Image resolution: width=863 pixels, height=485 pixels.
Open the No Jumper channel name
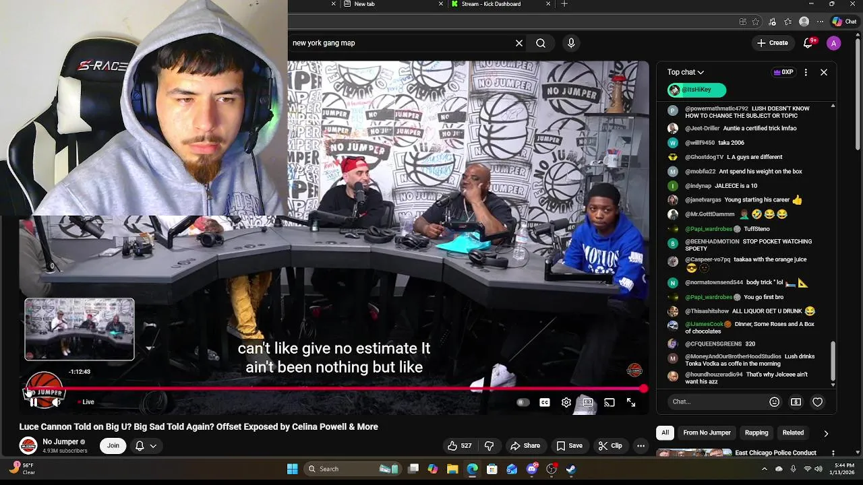(x=60, y=442)
